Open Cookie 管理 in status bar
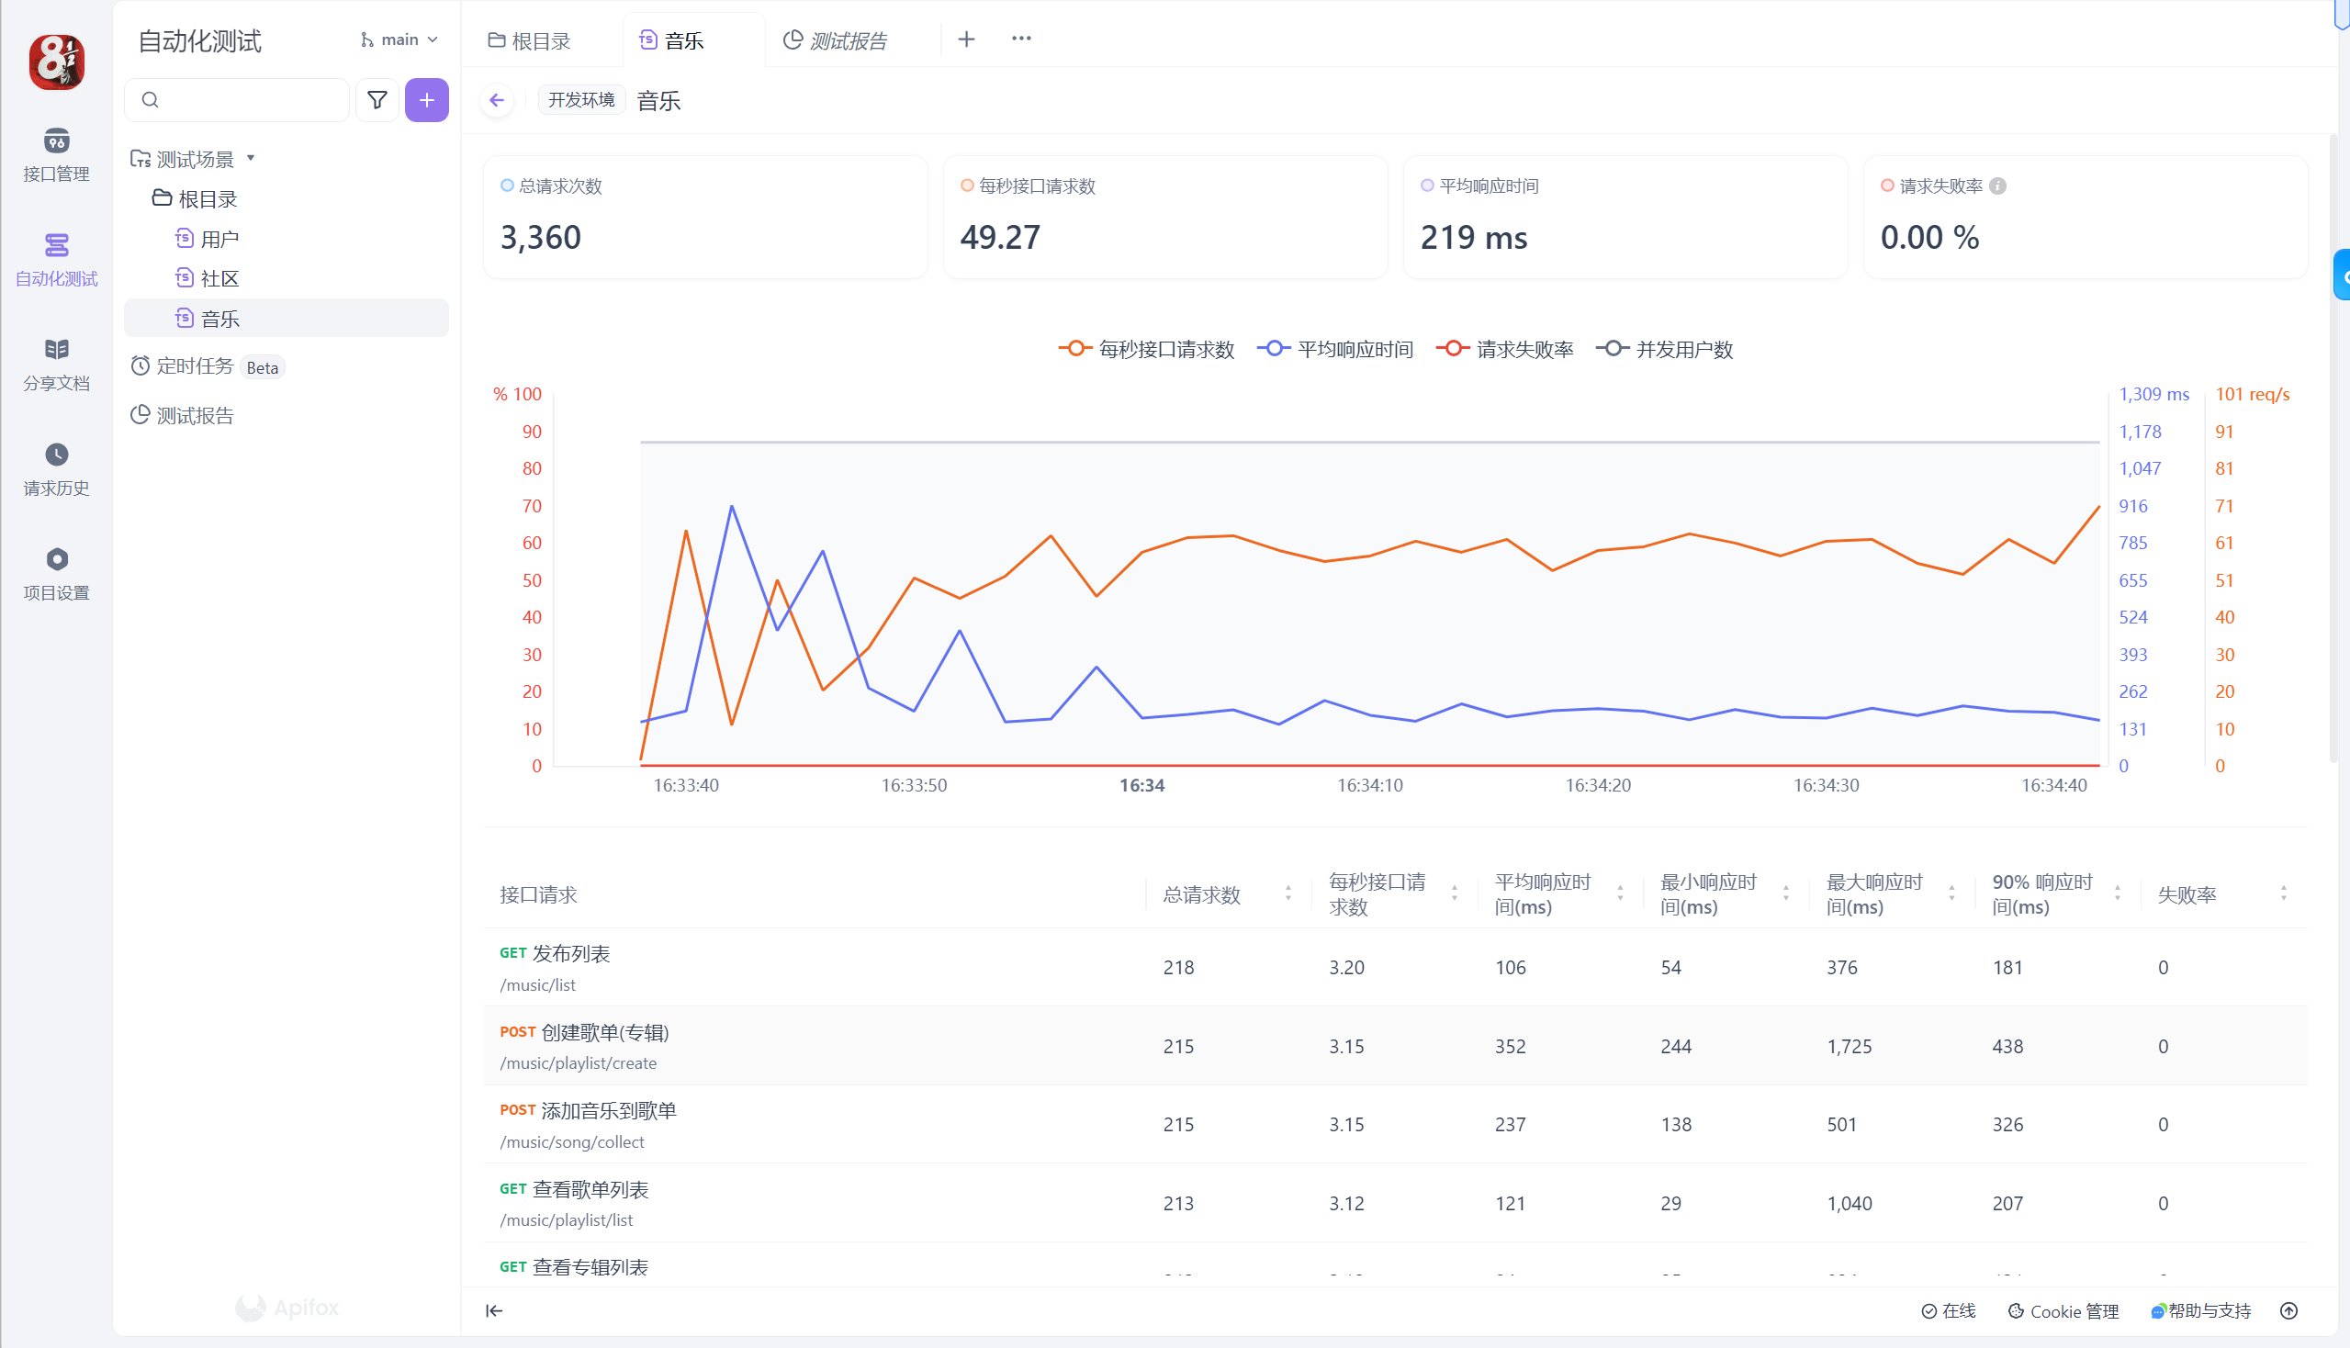This screenshot has width=2350, height=1348. pyautogui.click(x=2063, y=1311)
